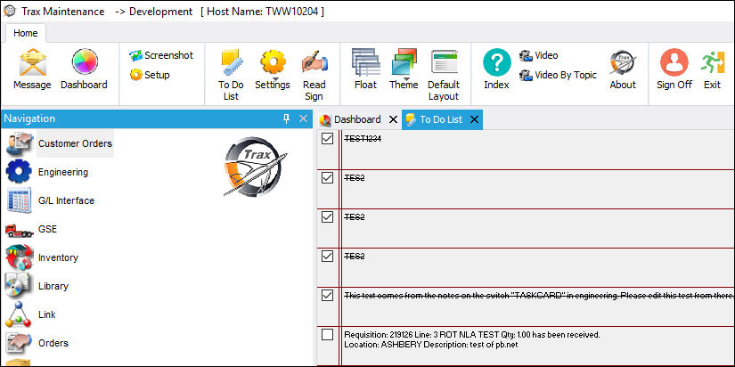Click the Settings gear icon
The height and width of the screenshot is (367, 735).
point(273,61)
